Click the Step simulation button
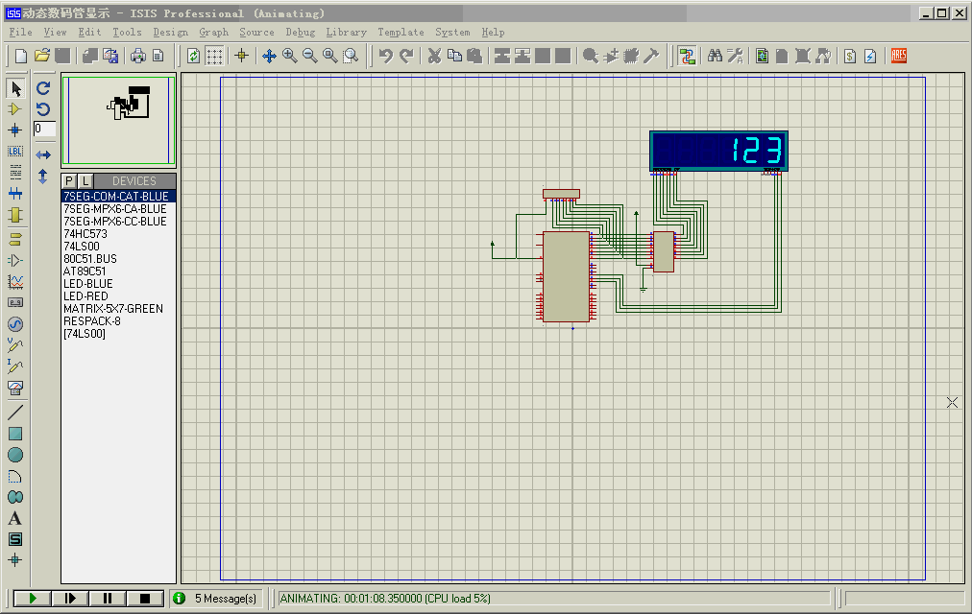Image resolution: width=972 pixels, height=614 pixels. 70,599
